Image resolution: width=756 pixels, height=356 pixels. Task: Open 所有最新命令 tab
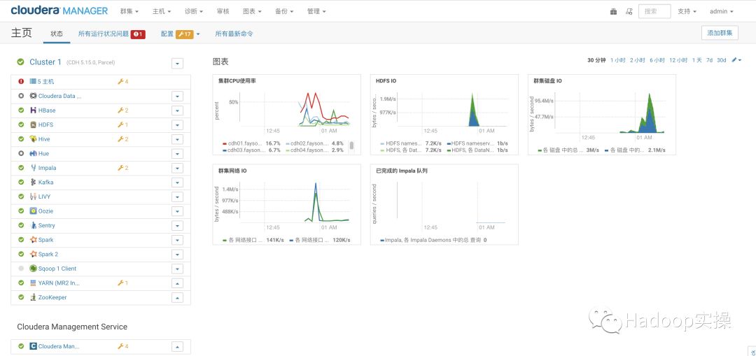(x=234, y=34)
